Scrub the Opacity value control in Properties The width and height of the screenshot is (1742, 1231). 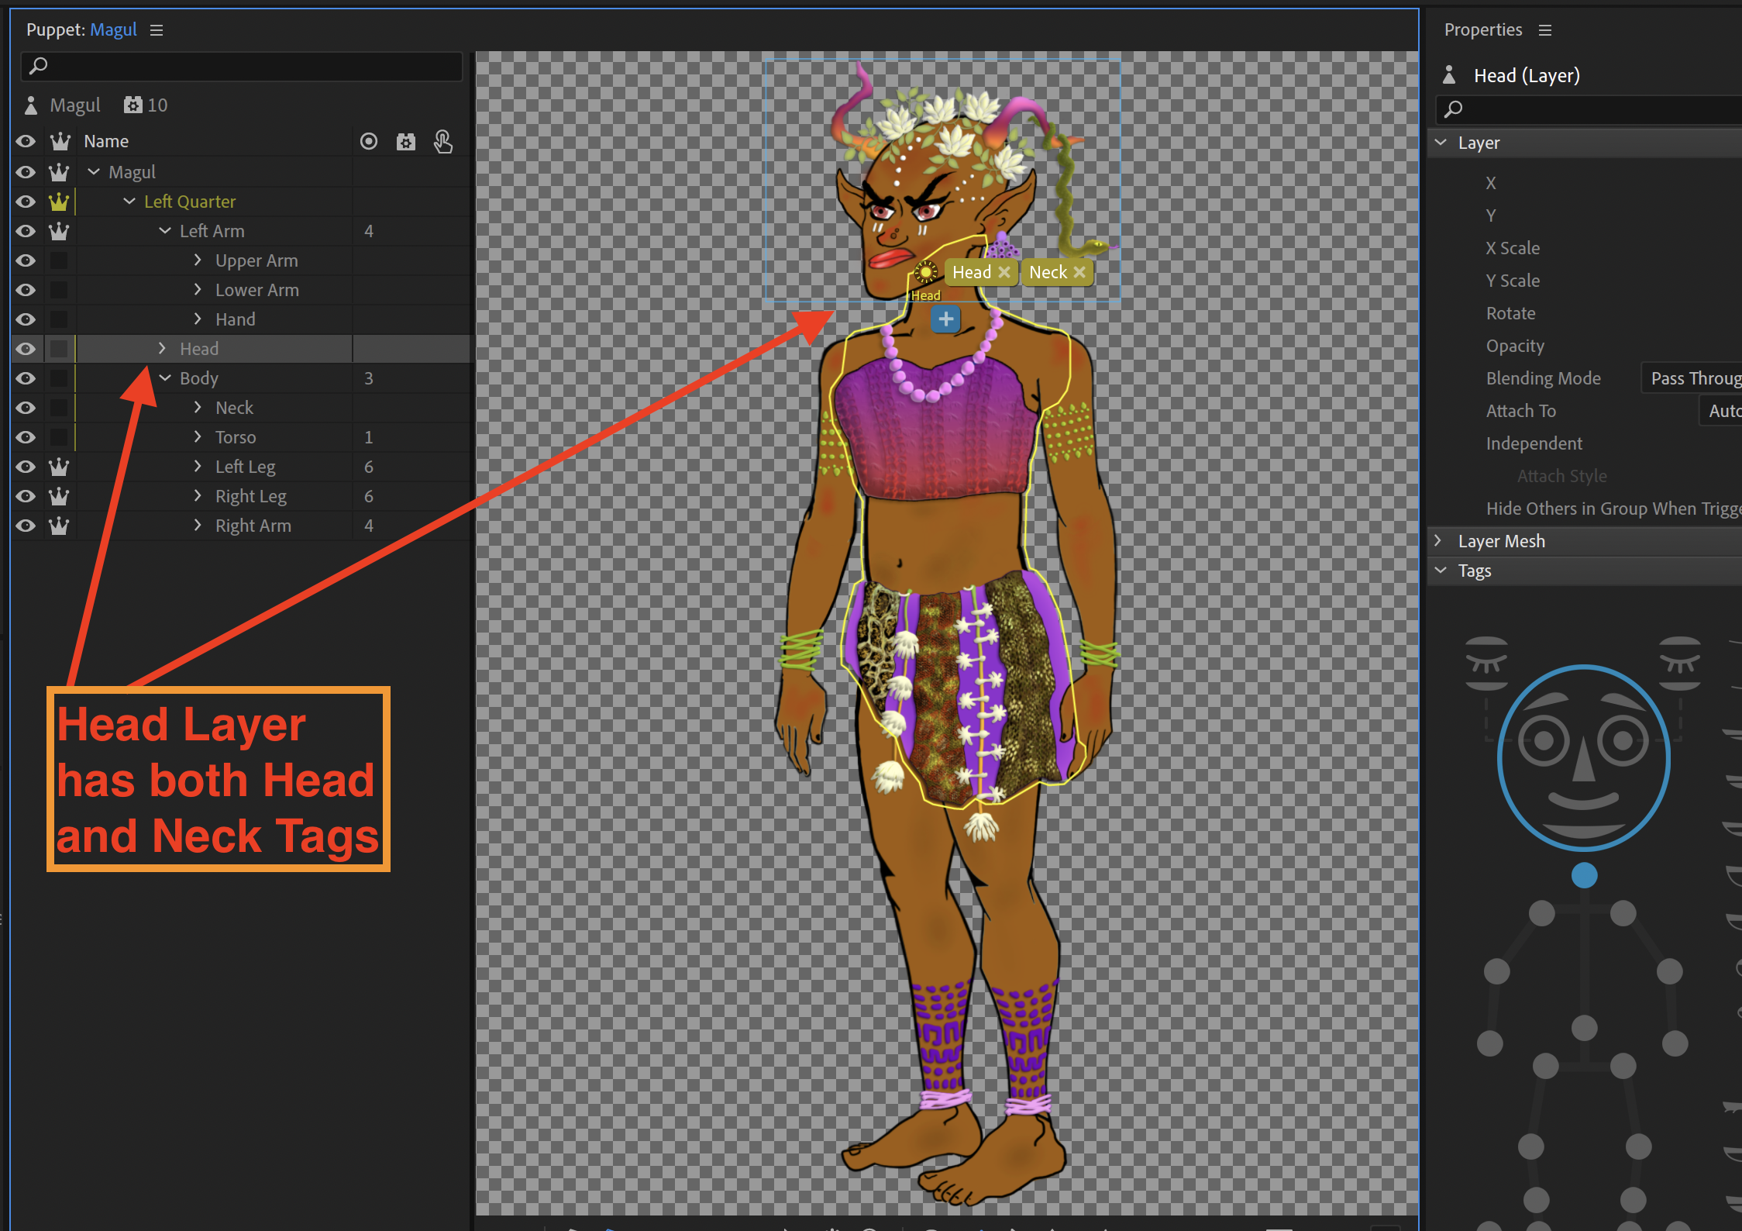(1515, 346)
